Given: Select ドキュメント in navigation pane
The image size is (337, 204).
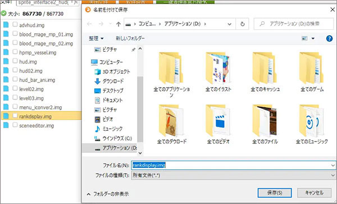Looking at the screenshot, I should point(108,100).
